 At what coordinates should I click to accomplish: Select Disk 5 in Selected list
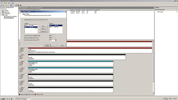[x=56, y=25]
